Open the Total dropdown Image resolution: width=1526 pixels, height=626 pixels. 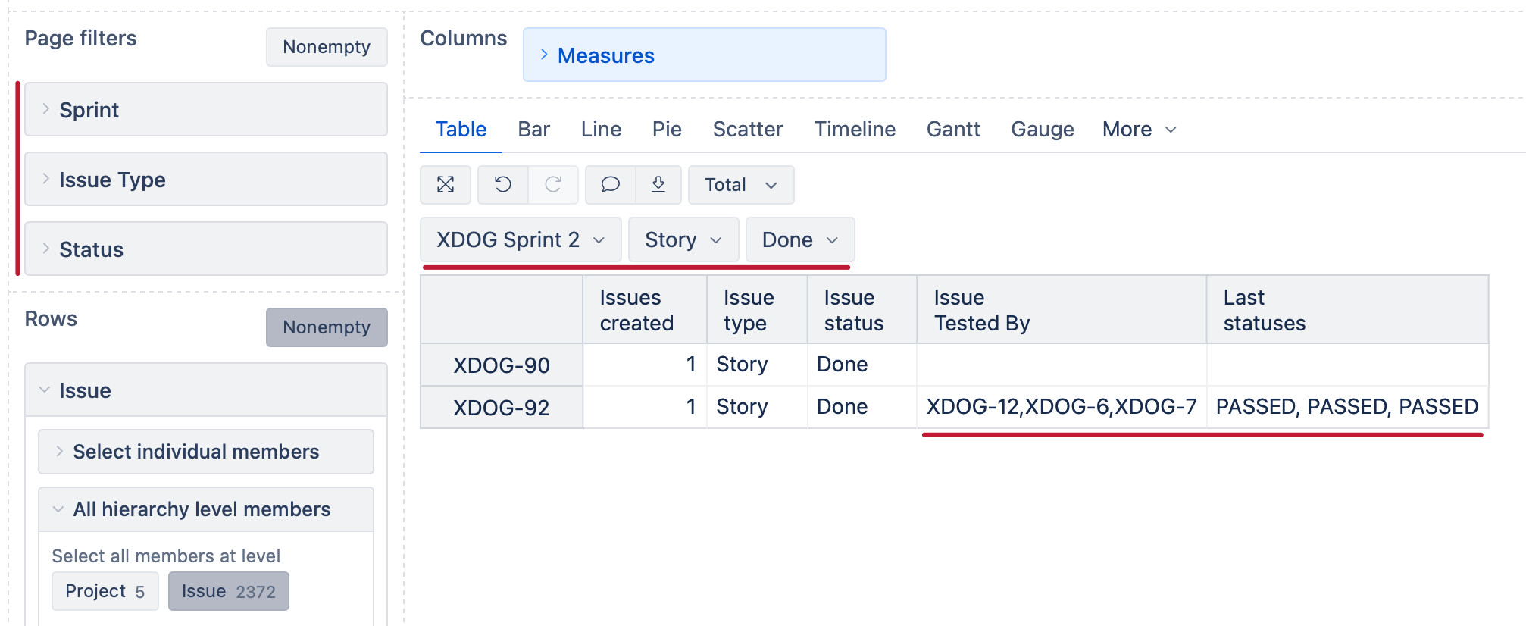coord(740,185)
